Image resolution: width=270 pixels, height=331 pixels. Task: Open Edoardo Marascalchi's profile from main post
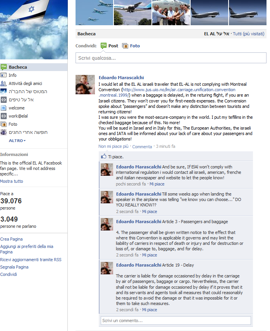tap(121, 78)
